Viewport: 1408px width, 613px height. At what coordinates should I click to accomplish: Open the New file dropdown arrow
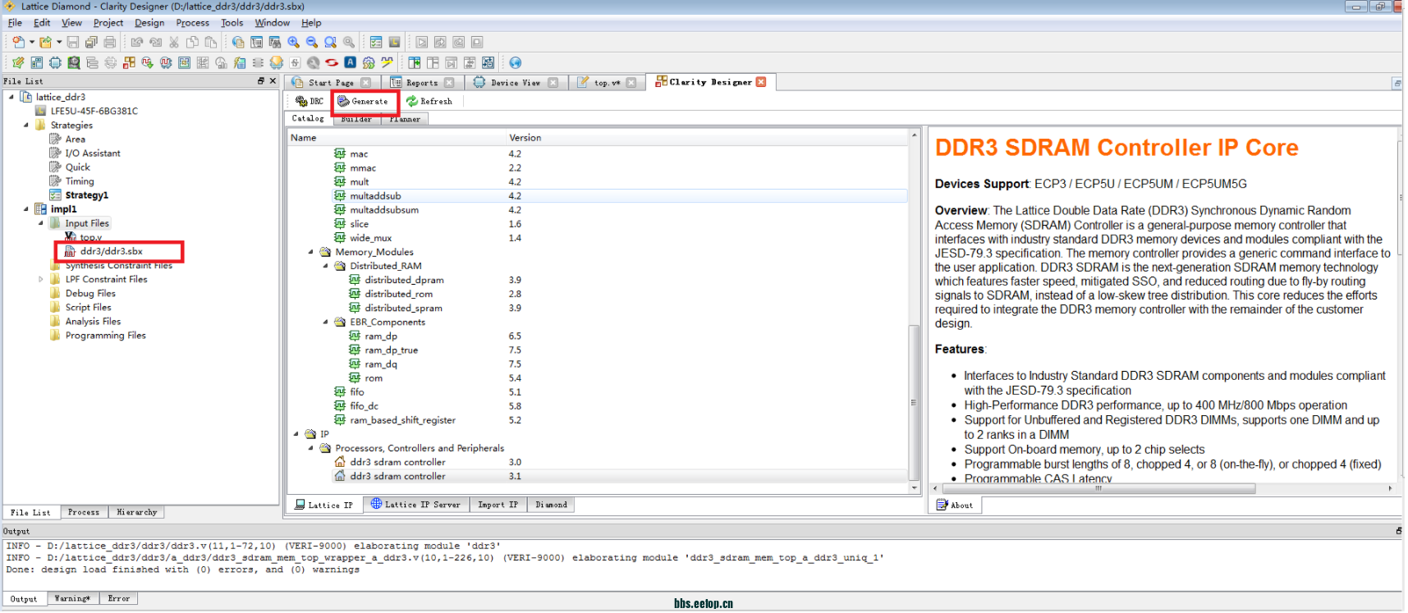point(32,42)
